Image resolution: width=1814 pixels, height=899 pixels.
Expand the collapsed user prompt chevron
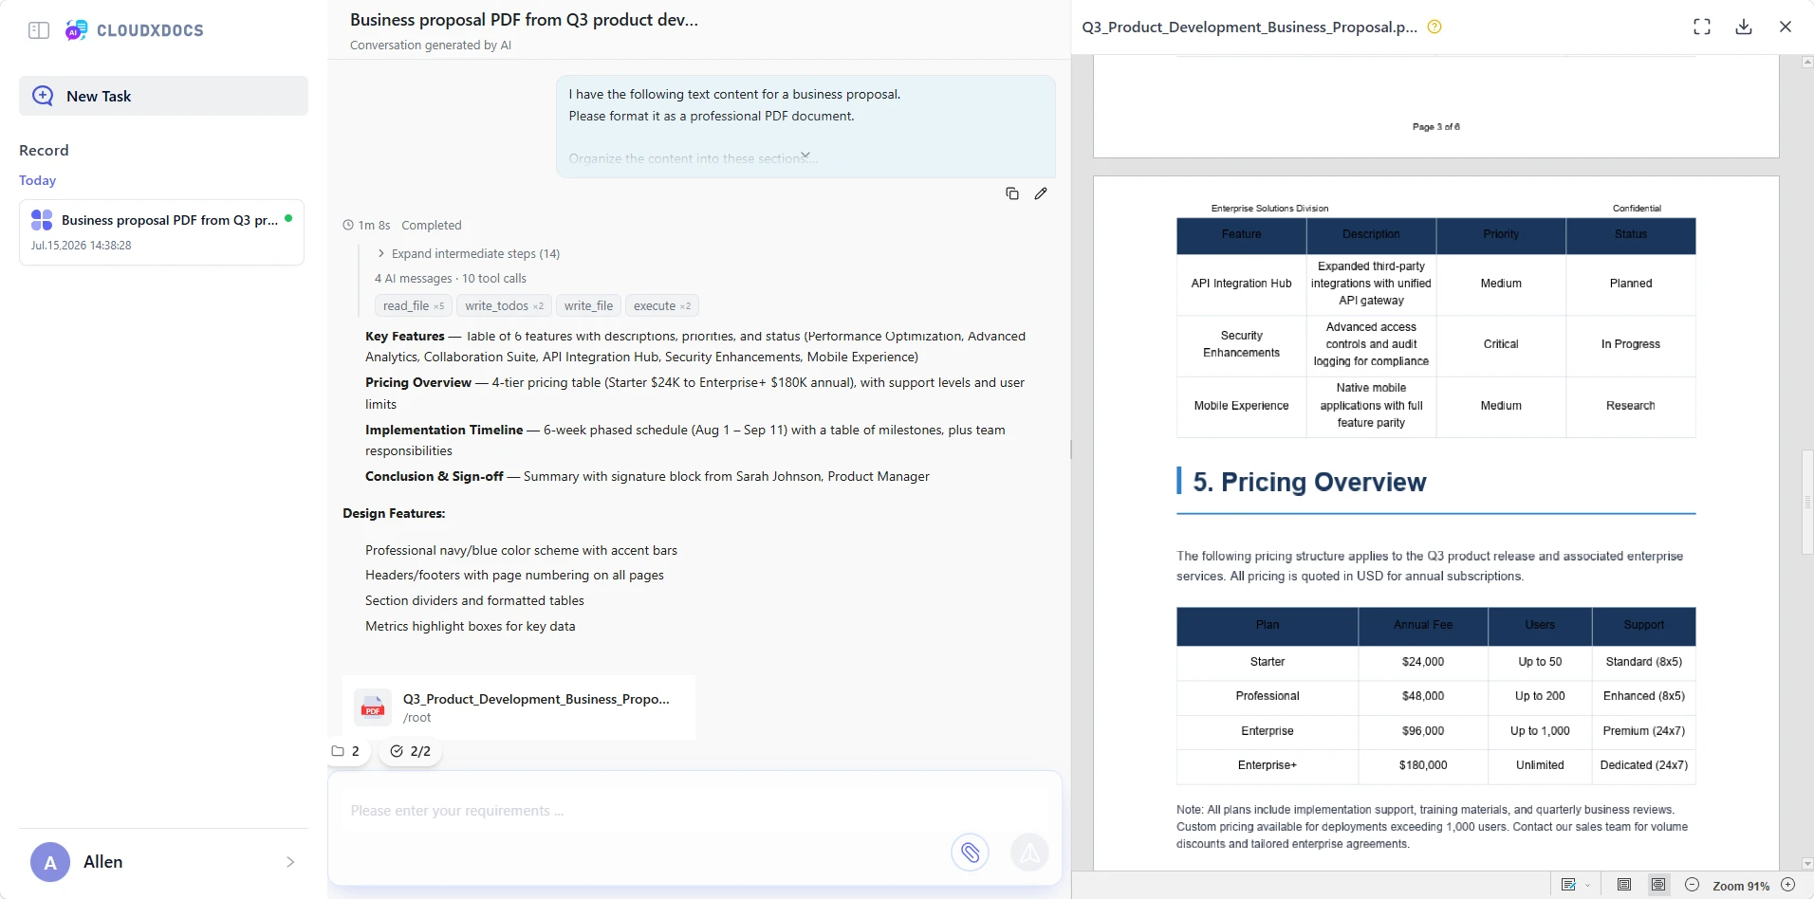click(x=805, y=155)
